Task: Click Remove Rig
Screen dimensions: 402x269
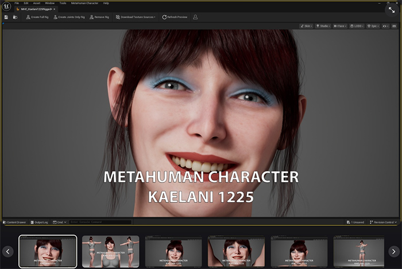Action: [x=99, y=17]
